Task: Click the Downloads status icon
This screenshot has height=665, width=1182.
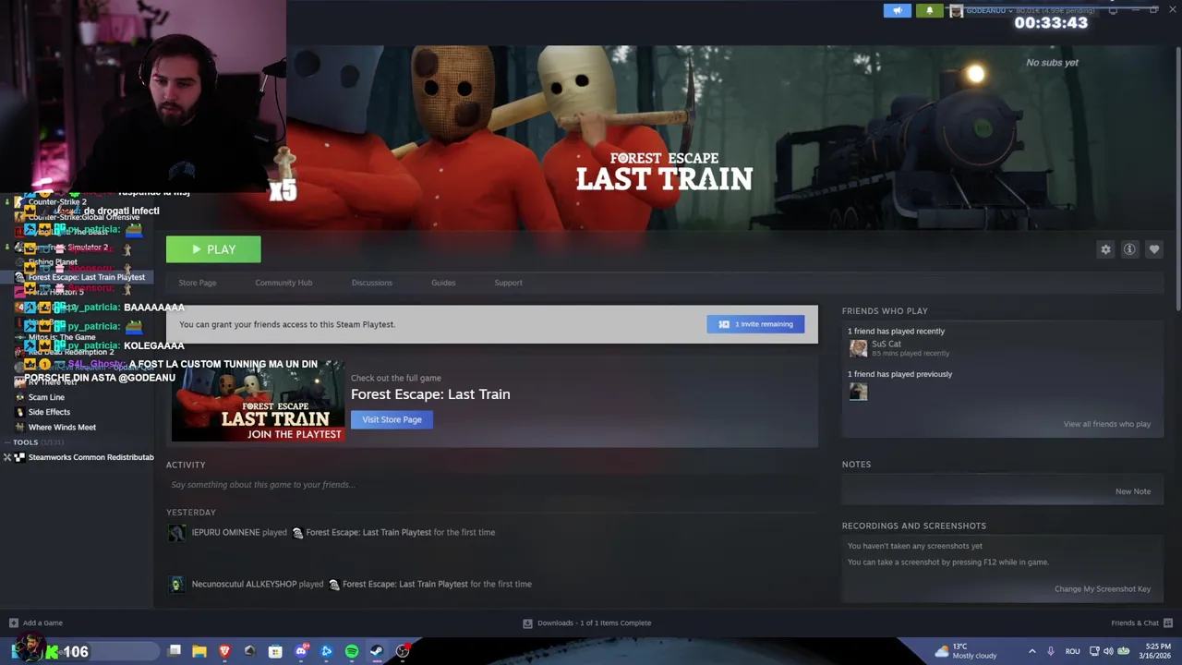Action: click(527, 623)
